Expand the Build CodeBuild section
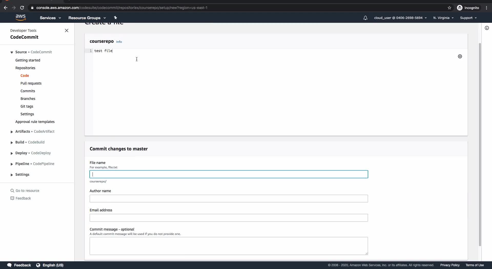 (x=12, y=142)
